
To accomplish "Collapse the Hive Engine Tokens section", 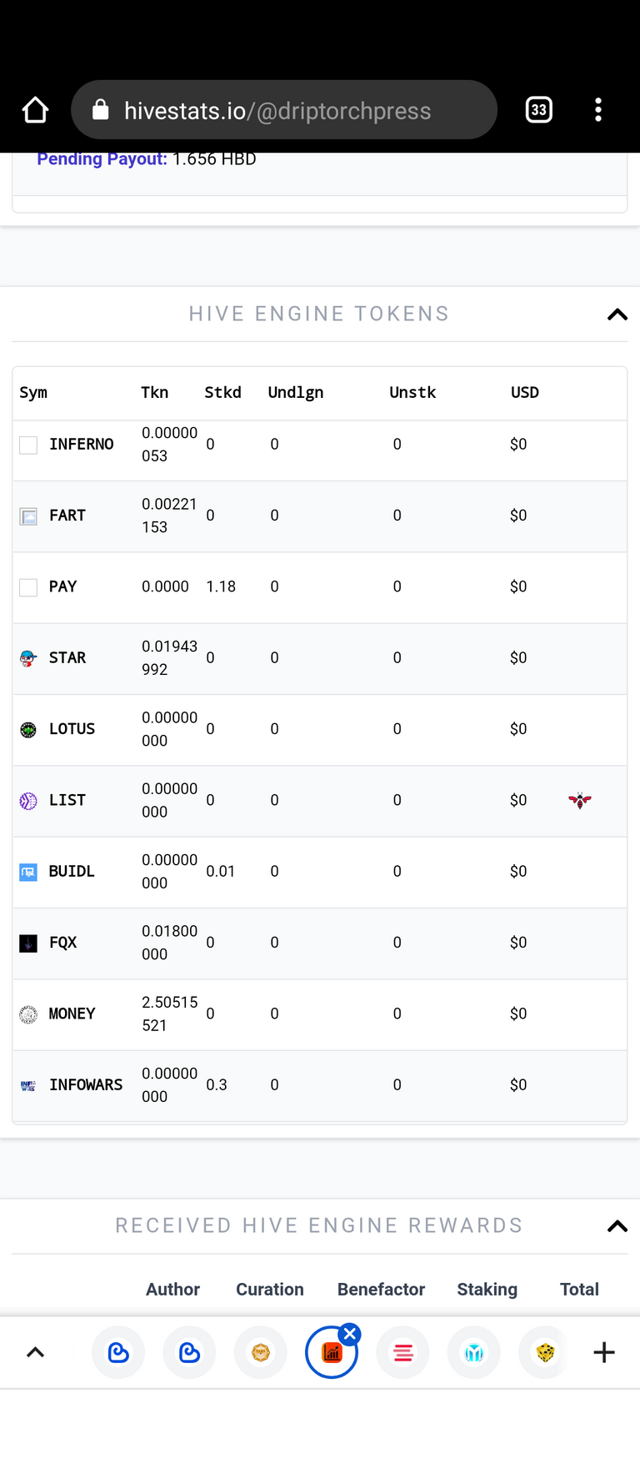I will coord(617,314).
